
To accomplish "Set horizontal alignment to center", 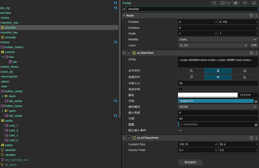I will [218, 71].
